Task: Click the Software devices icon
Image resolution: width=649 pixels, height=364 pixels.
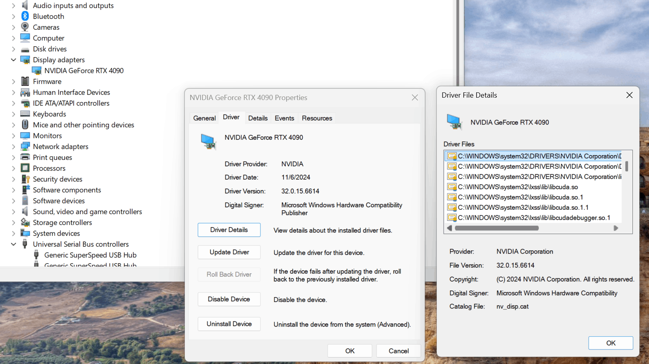Action: (x=25, y=200)
